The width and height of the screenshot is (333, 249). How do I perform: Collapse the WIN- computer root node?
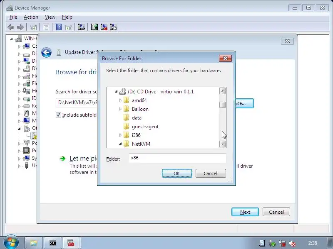(x=11, y=39)
